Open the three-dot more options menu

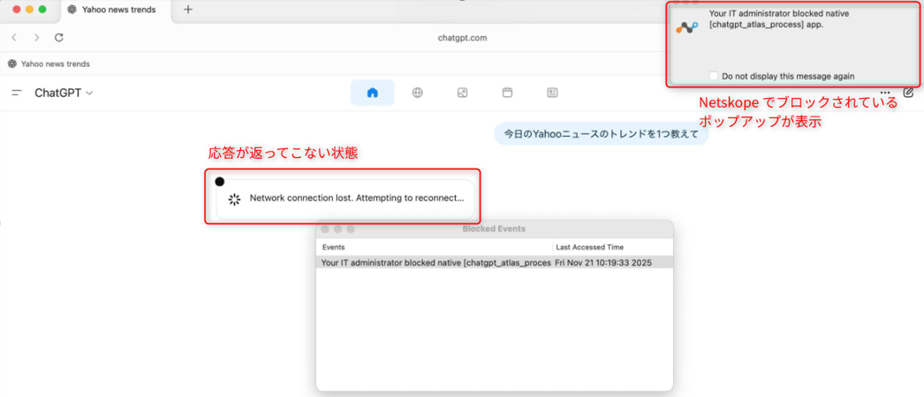tap(885, 93)
